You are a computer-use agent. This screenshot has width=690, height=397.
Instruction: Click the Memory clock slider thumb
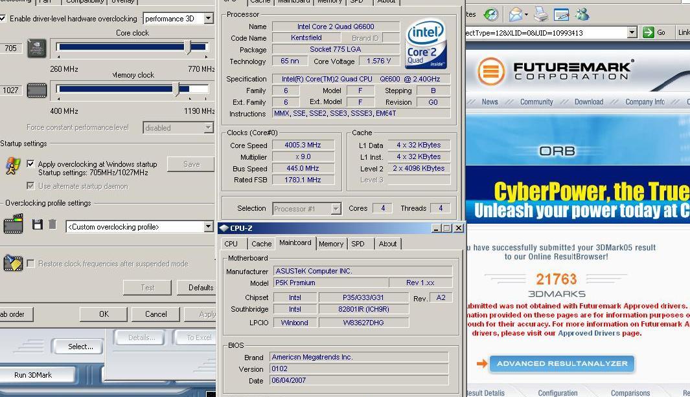(x=176, y=89)
